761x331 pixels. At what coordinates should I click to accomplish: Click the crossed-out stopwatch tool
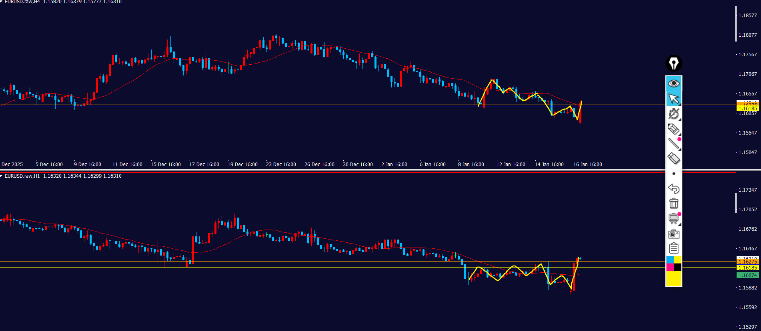coord(674,114)
